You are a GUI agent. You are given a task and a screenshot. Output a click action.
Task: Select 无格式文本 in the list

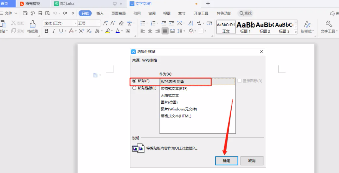coord(197,95)
